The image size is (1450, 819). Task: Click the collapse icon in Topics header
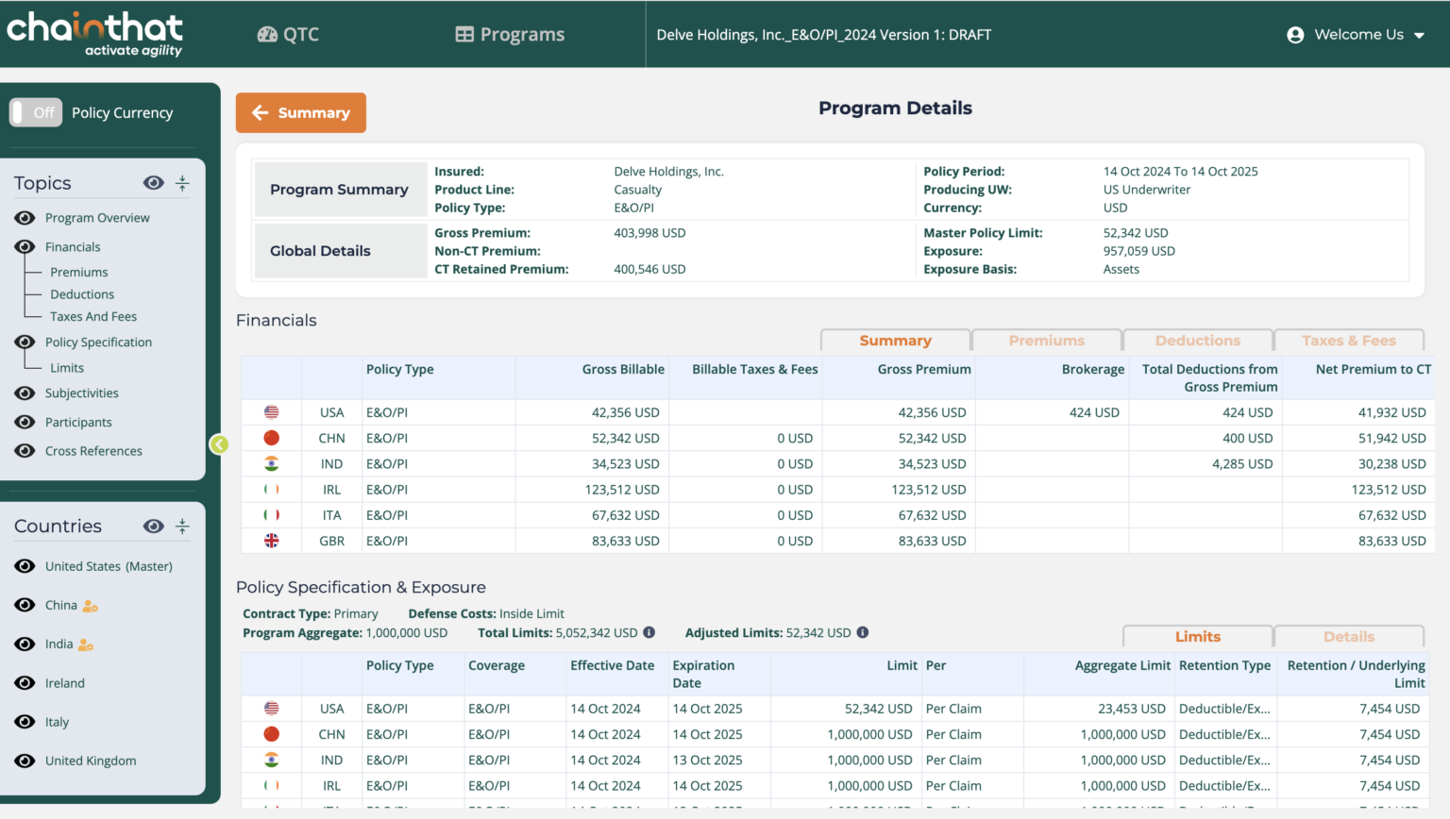pyautogui.click(x=183, y=183)
